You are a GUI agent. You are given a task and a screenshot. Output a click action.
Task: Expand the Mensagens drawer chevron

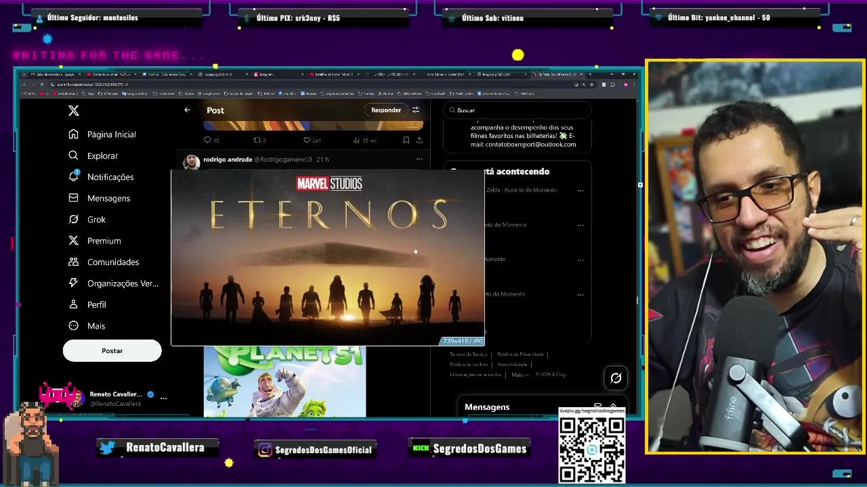tap(614, 407)
